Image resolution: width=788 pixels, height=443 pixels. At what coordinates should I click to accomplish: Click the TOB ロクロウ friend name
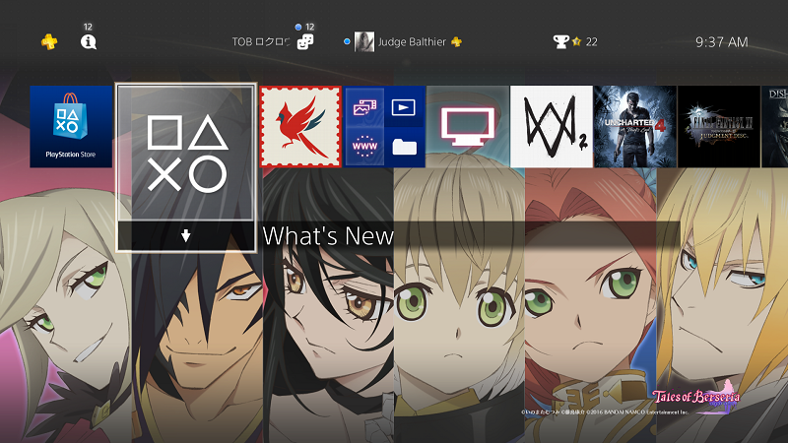click(261, 41)
